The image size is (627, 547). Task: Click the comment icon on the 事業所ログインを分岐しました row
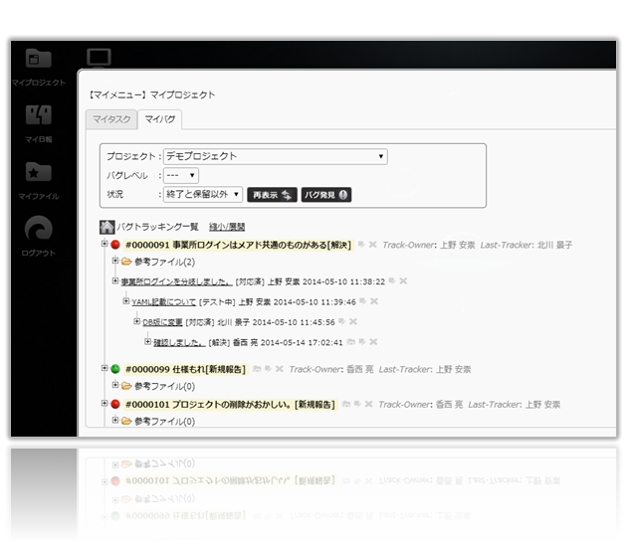[392, 280]
